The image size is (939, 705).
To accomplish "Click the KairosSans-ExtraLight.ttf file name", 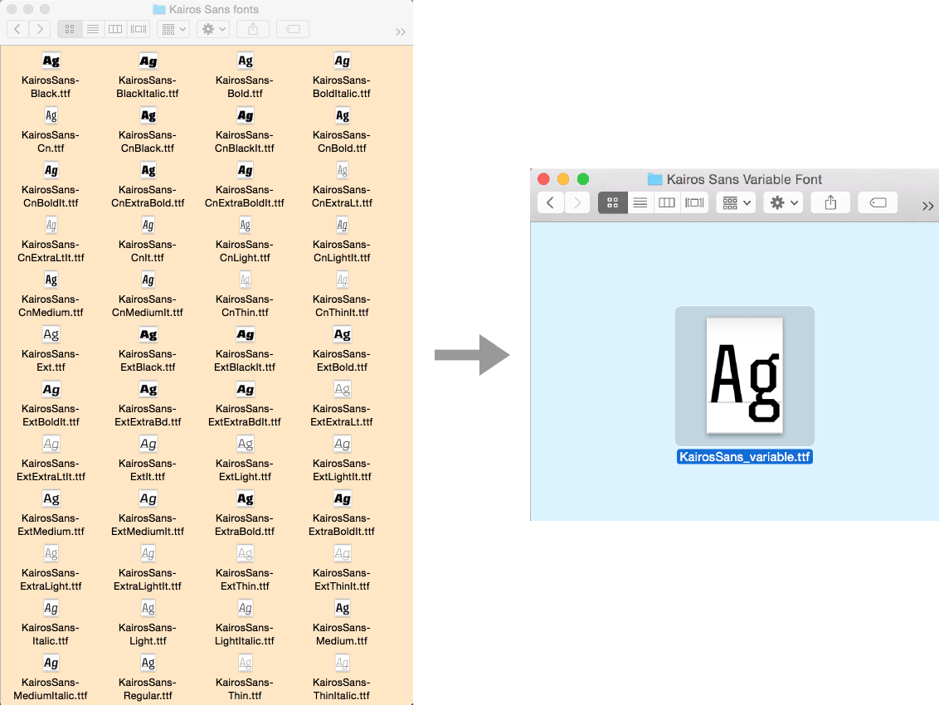I will [x=51, y=580].
